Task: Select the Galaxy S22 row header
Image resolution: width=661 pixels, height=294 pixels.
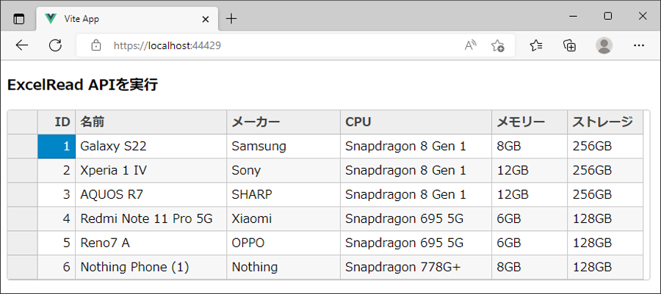Action: click(22, 147)
